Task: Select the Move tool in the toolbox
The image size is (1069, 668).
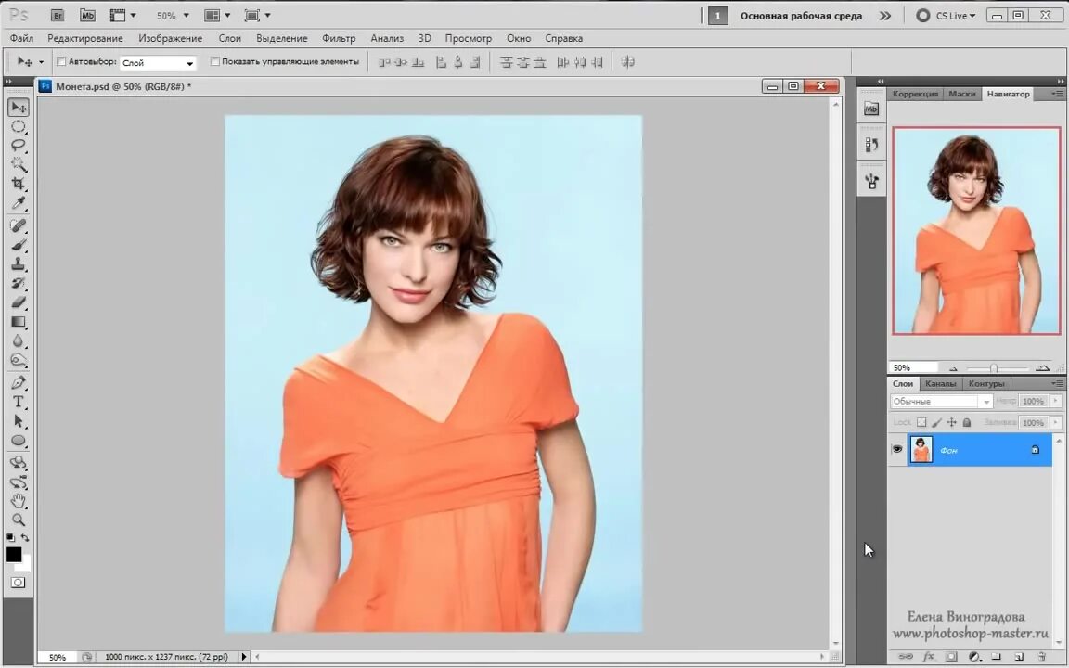Action: [19, 108]
